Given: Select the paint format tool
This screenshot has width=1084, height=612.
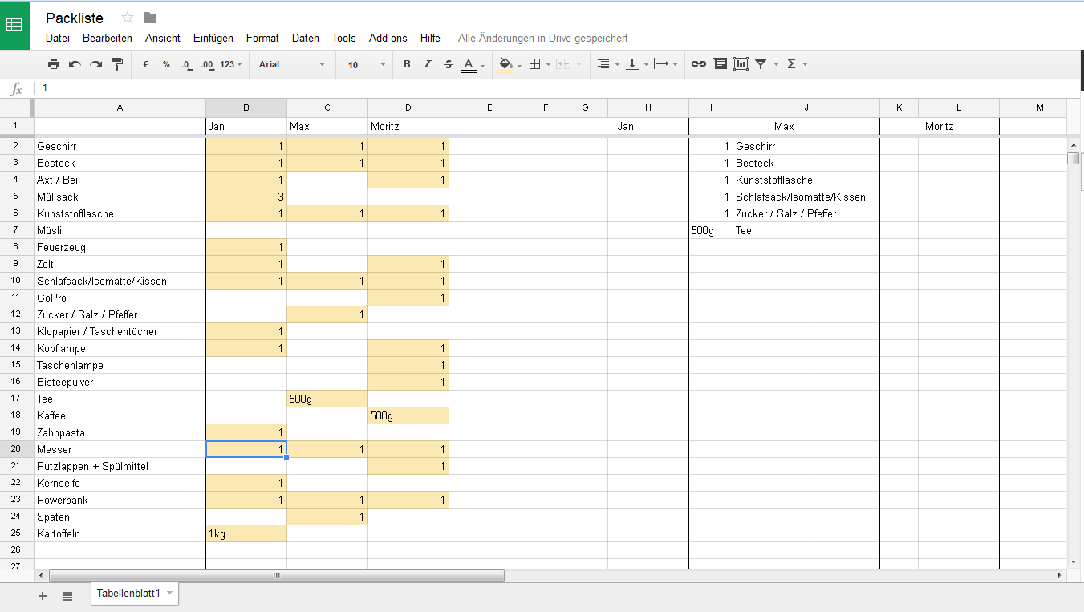Looking at the screenshot, I should click(x=117, y=64).
